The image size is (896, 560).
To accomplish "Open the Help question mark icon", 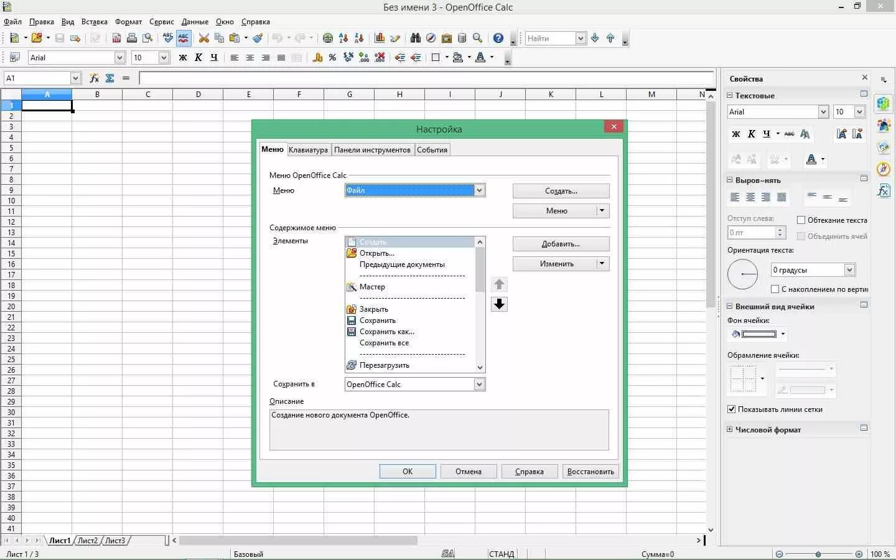I will click(498, 38).
